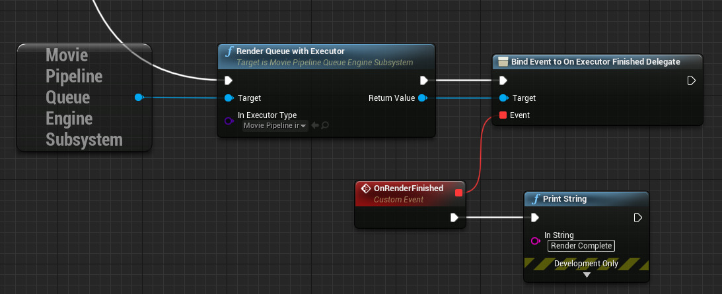
Task: Click red Event delegate pin on Bind Event node
Action: tap(503, 115)
